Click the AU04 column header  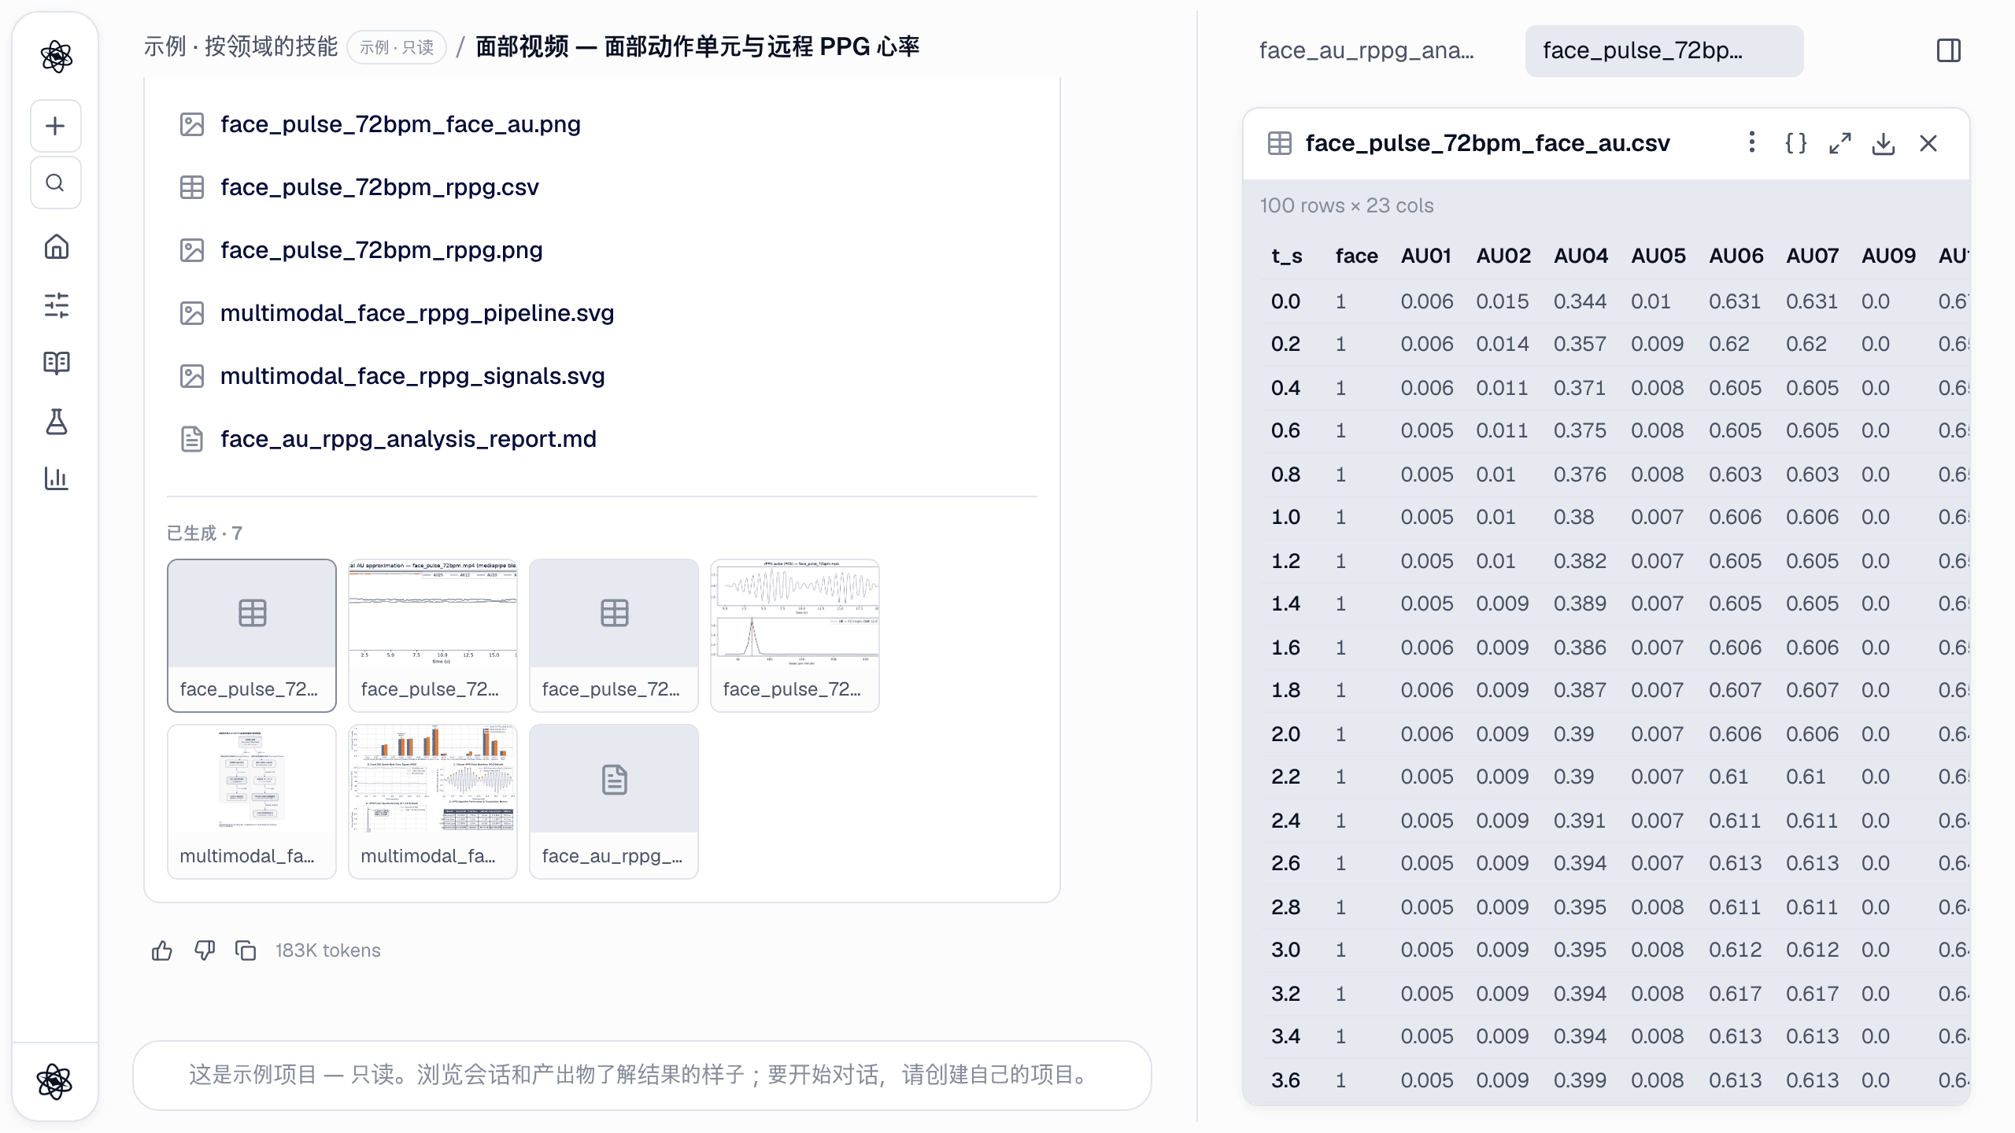point(1581,256)
